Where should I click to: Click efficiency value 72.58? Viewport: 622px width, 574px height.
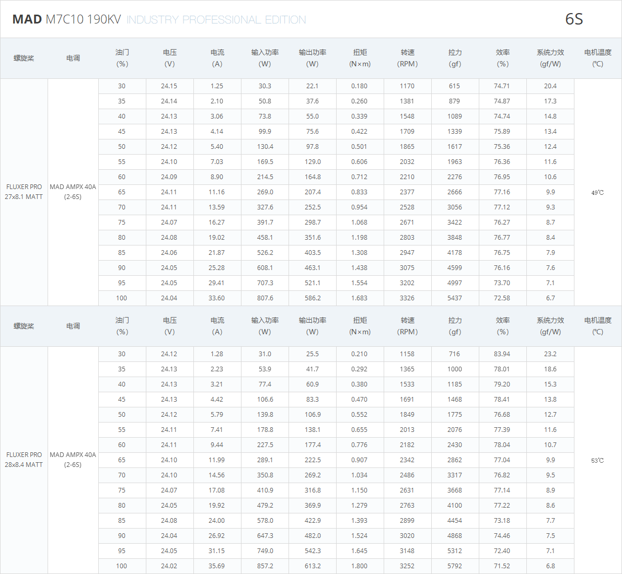(x=502, y=298)
